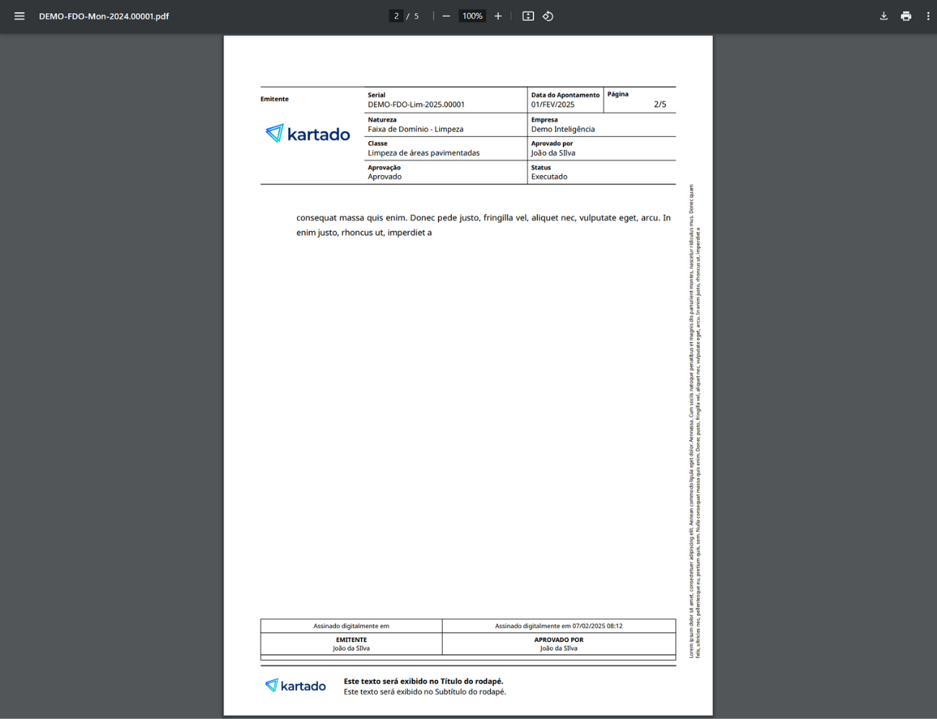This screenshot has width=937, height=719.
Task: Click the fit to page icon
Action: (x=528, y=16)
